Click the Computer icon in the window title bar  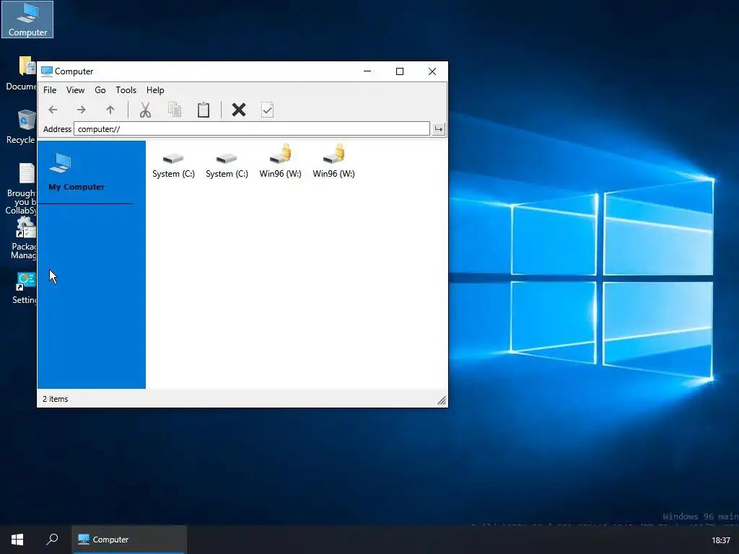point(47,71)
